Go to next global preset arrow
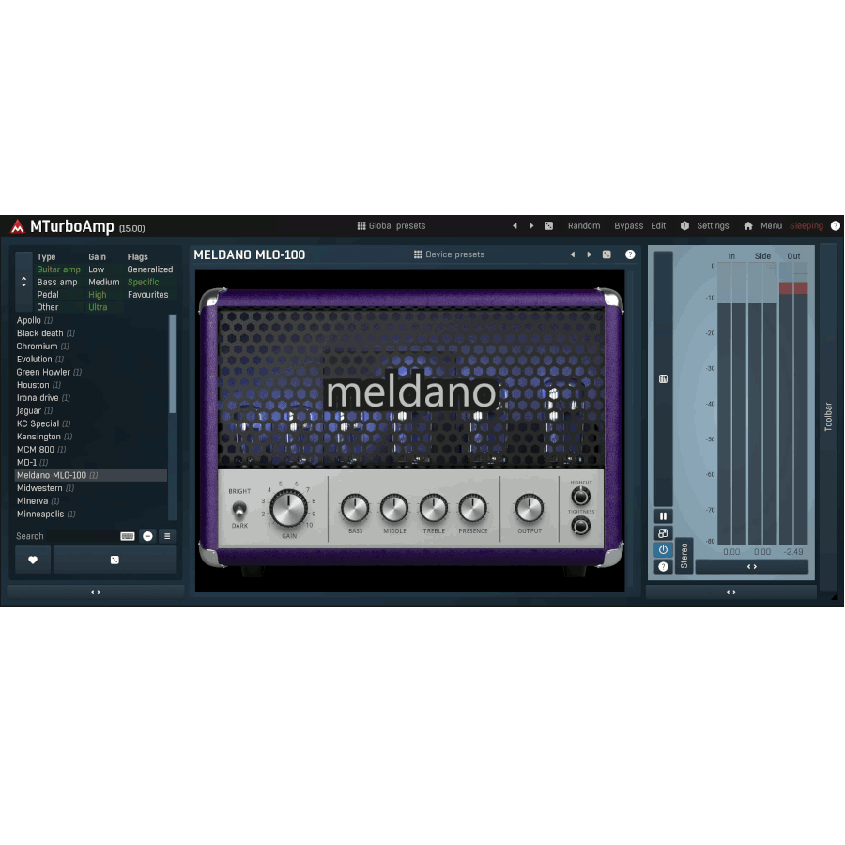The width and height of the screenshot is (845, 845). point(531,225)
